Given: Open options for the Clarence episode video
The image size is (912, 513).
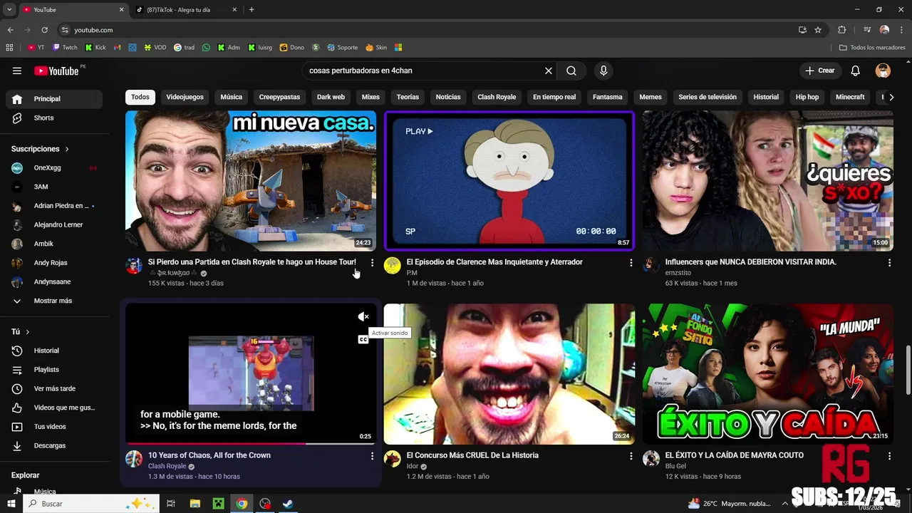Looking at the screenshot, I should pyautogui.click(x=631, y=263).
